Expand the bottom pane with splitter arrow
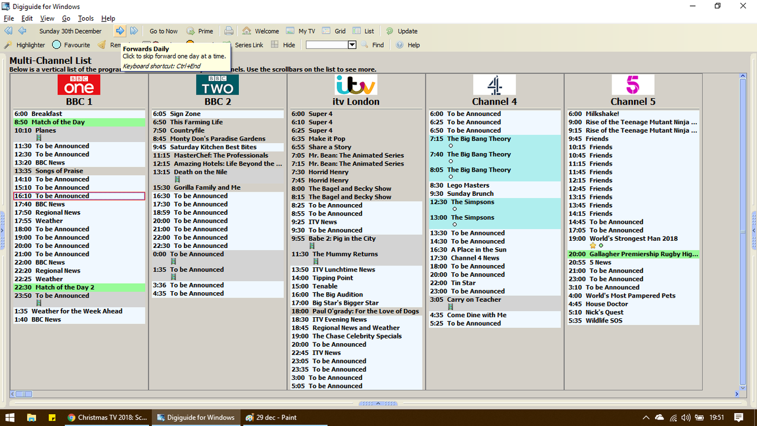757x426 pixels. pyautogui.click(x=378, y=404)
